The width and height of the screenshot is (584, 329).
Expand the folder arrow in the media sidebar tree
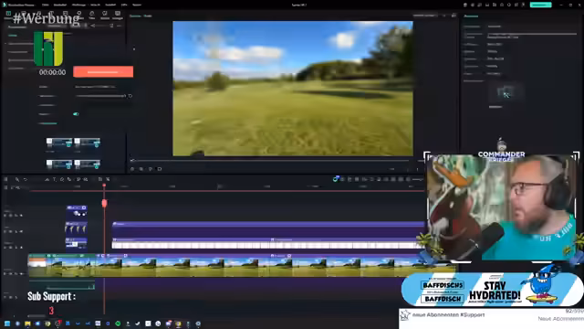pos(5,44)
